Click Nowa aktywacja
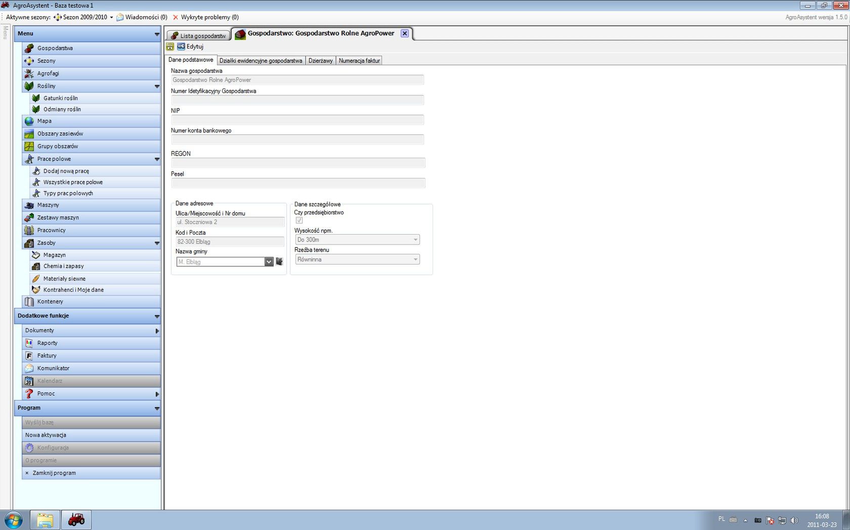This screenshot has width=850, height=530. (x=91, y=435)
